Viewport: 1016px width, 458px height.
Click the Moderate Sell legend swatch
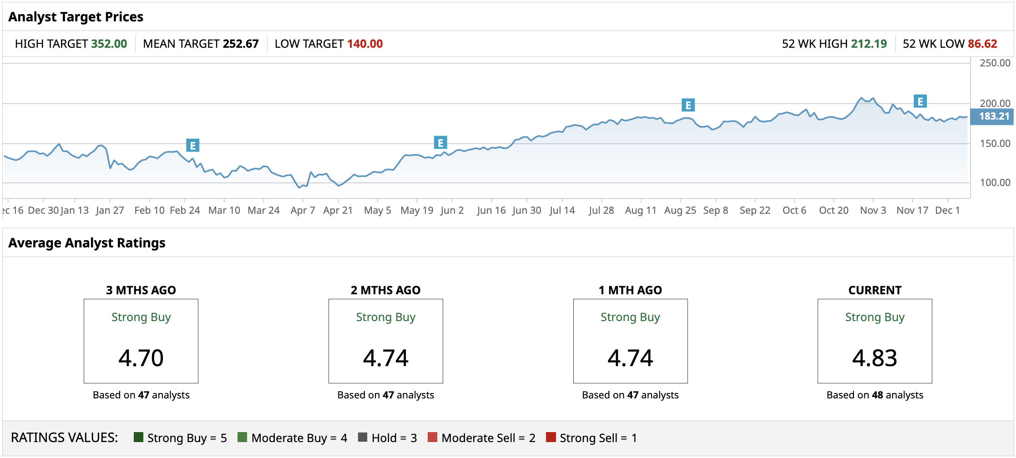click(433, 437)
